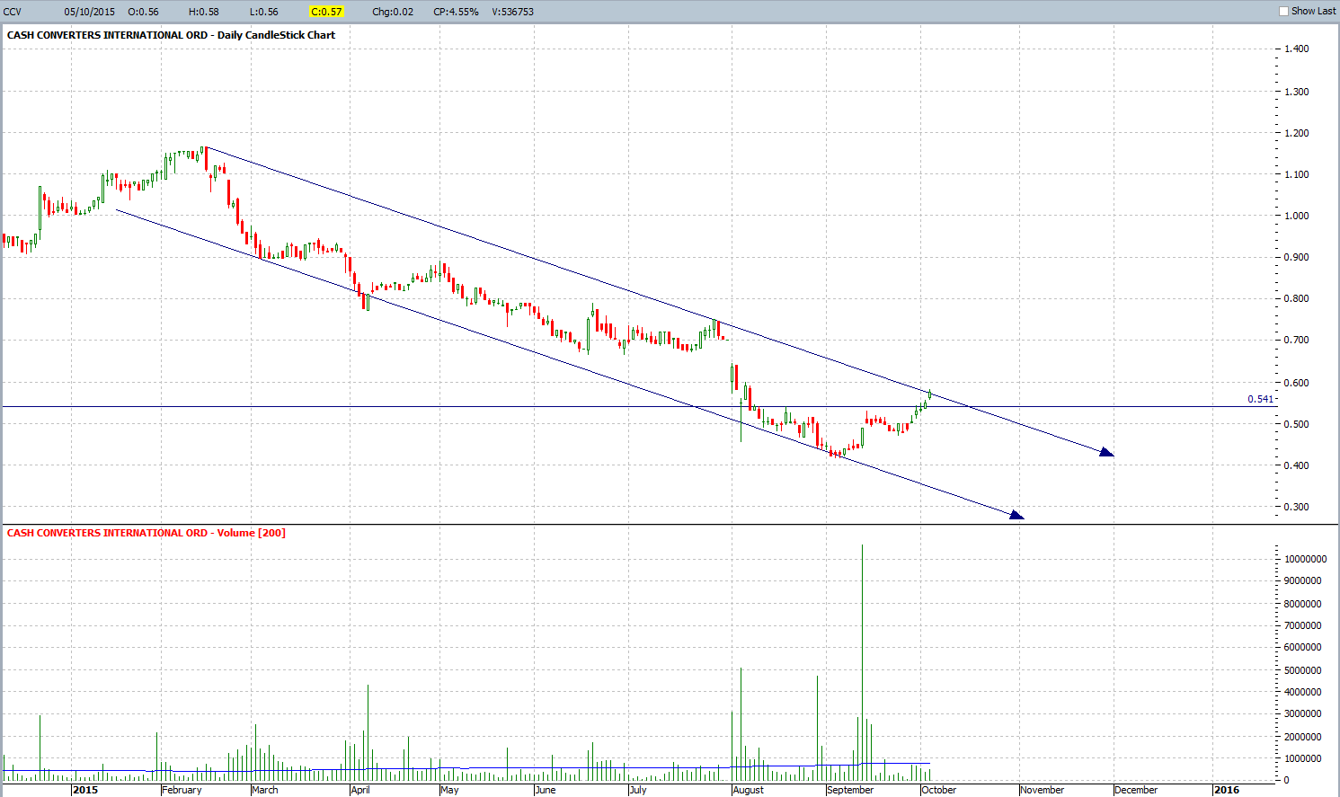Select the date 05/10/2015 in header

tap(90, 12)
